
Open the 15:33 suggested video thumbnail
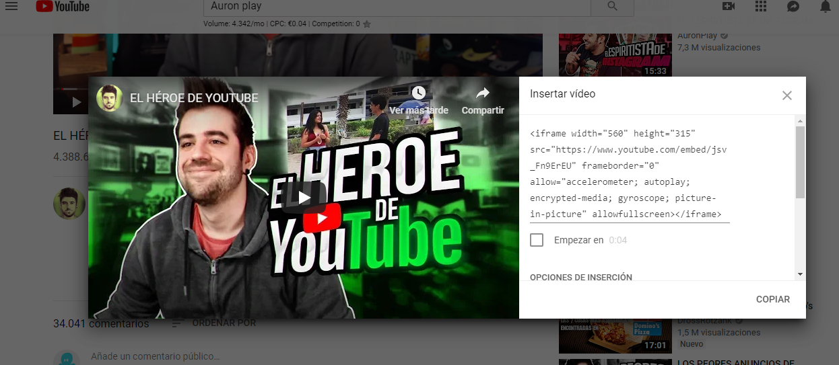point(615,54)
